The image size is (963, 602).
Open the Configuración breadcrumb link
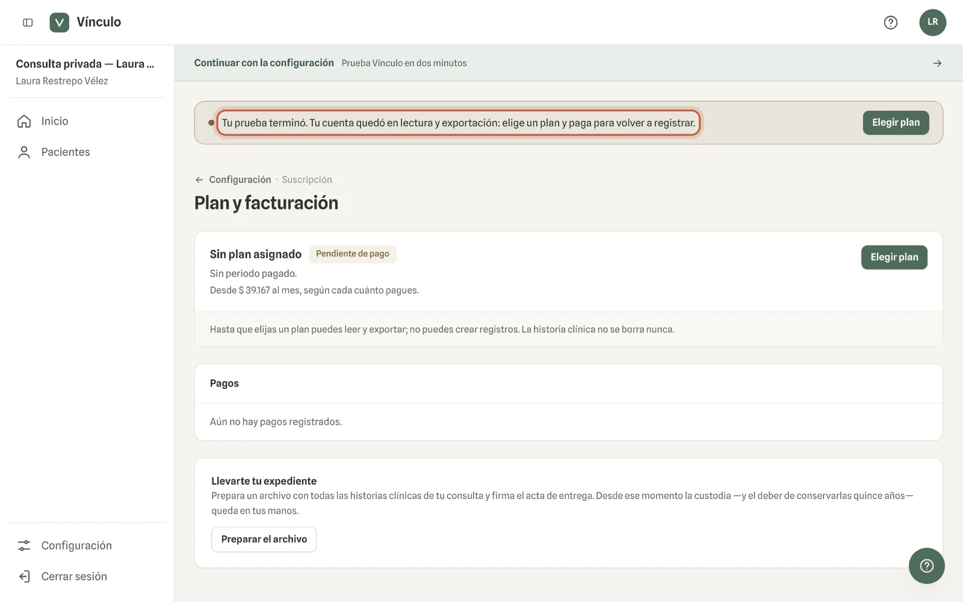pos(240,179)
